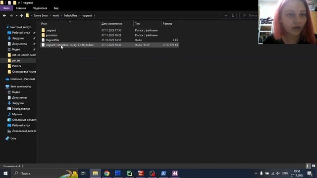Switch to File Explorer taskbar icon
The image size is (317, 178).
coord(95,174)
